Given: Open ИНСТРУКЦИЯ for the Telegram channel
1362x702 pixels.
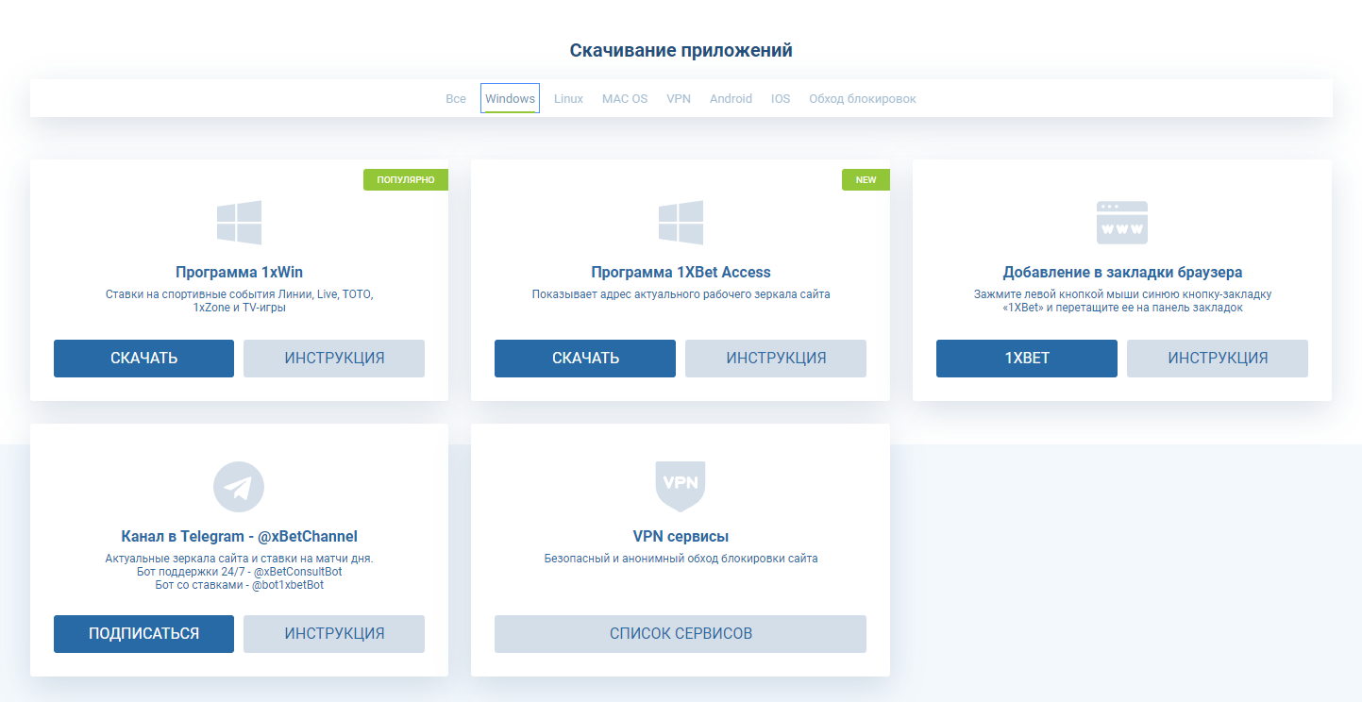Looking at the screenshot, I should [334, 634].
